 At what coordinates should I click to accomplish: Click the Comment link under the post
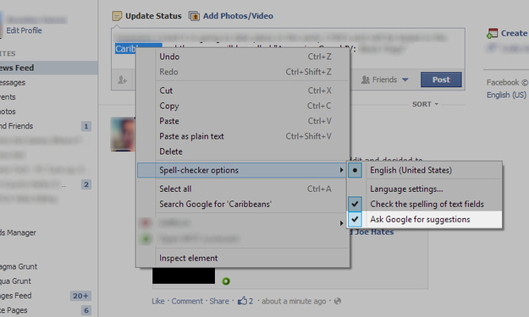click(187, 301)
